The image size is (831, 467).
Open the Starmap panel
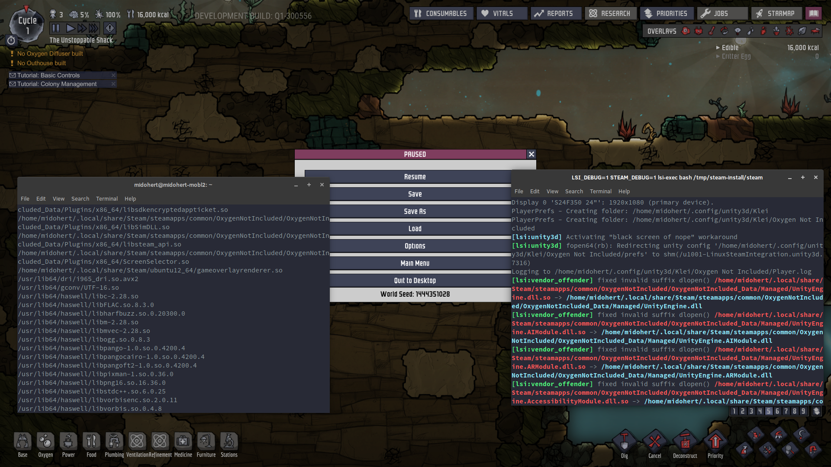pyautogui.click(x=776, y=13)
